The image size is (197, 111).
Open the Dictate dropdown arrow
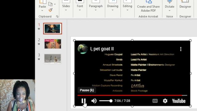(x=170, y=10)
